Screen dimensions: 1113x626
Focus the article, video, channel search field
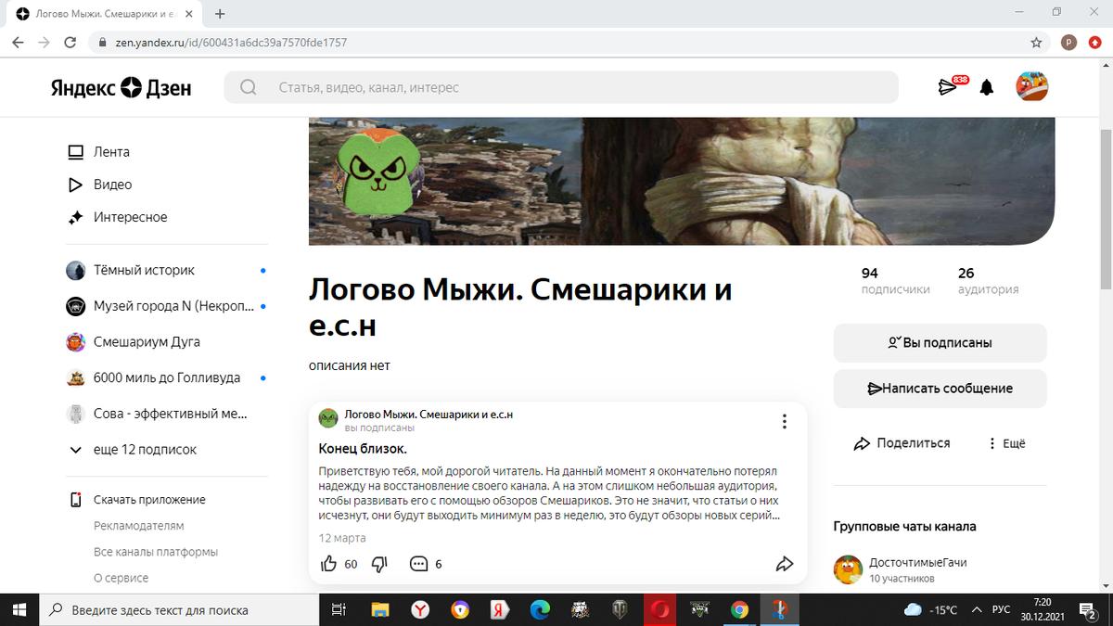tap(561, 87)
